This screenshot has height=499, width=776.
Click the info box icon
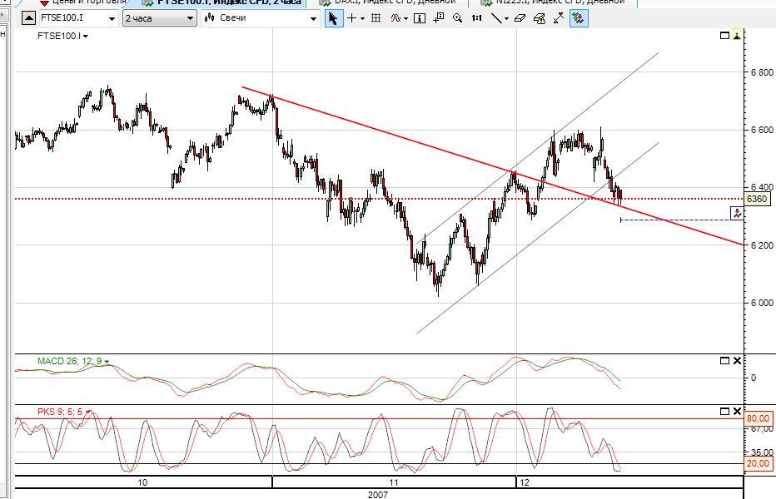click(x=419, y=18)
